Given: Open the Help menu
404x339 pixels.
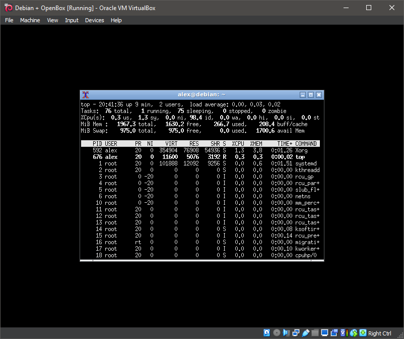Looking at the screenshot, I should (x=116, y=20).
